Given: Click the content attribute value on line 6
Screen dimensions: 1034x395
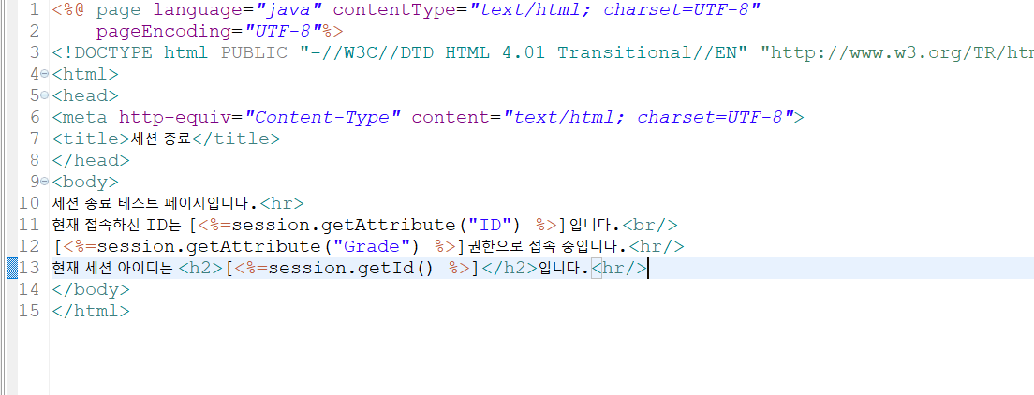Looking at the screenshot, I should [649, 118].
